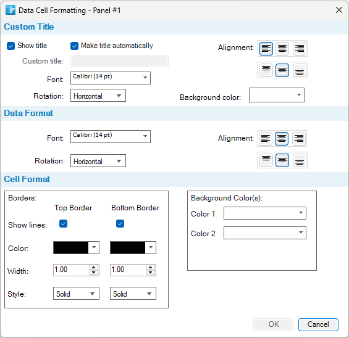Set Data Format vertical alignment to middle

click(x=282, y=160)
